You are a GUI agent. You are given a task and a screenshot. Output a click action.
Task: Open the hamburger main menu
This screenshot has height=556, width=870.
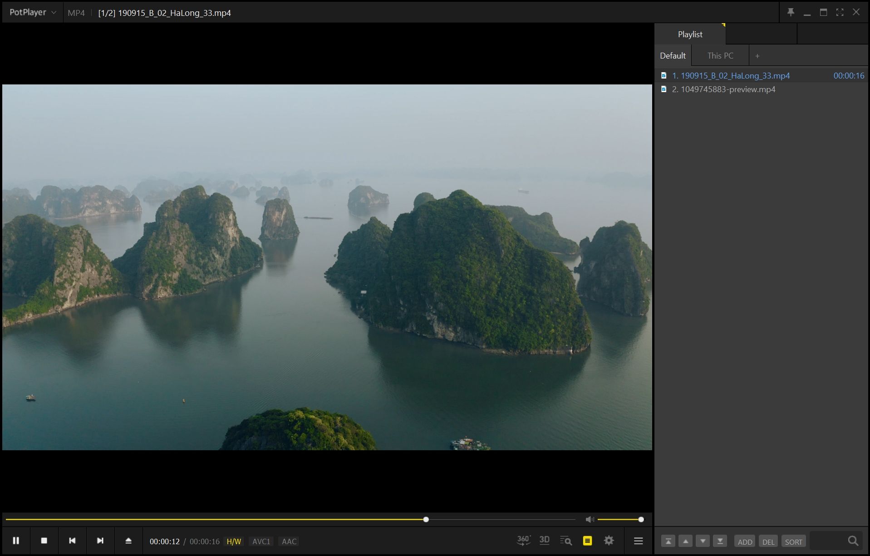click(639, 541)
